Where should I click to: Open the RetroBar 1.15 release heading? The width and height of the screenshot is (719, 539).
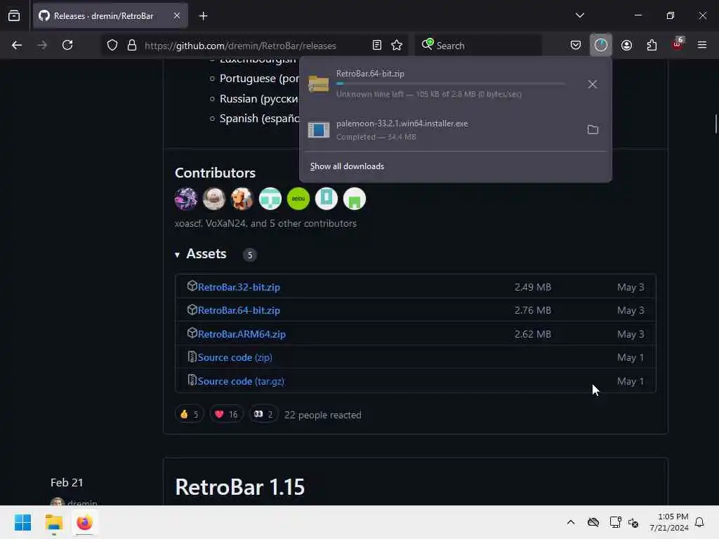(x=240, y=487)
